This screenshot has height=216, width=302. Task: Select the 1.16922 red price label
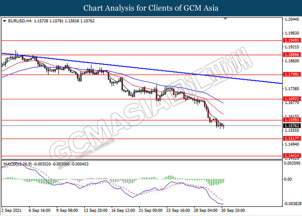292,99
